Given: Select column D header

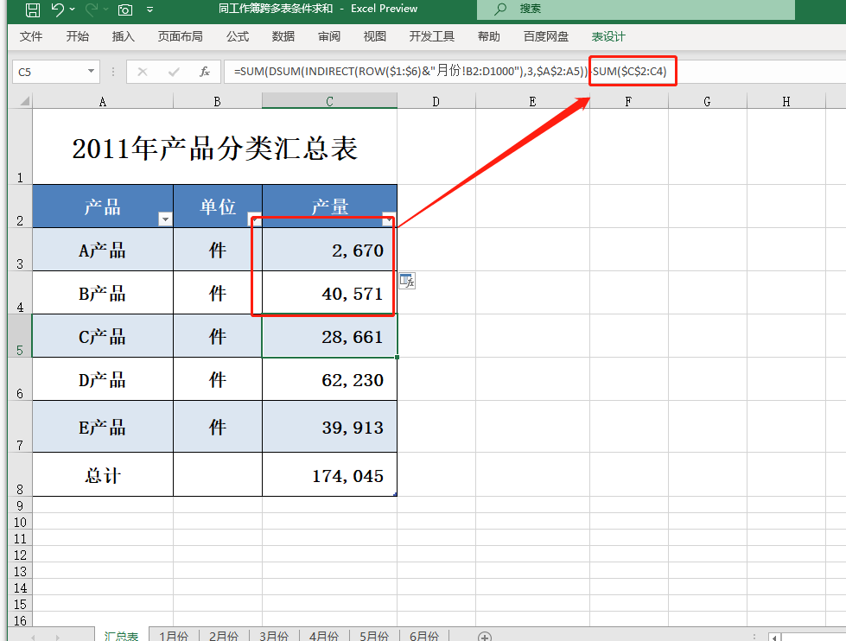Looking at the screenshot, I should (x=436, y=101).
